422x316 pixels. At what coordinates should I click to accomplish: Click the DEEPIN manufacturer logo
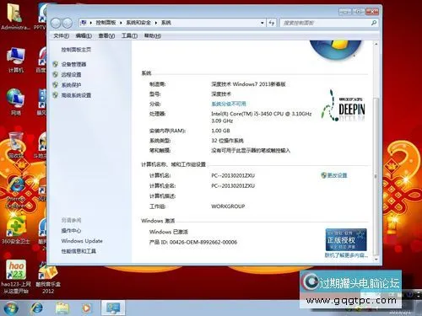coord(344,106)
